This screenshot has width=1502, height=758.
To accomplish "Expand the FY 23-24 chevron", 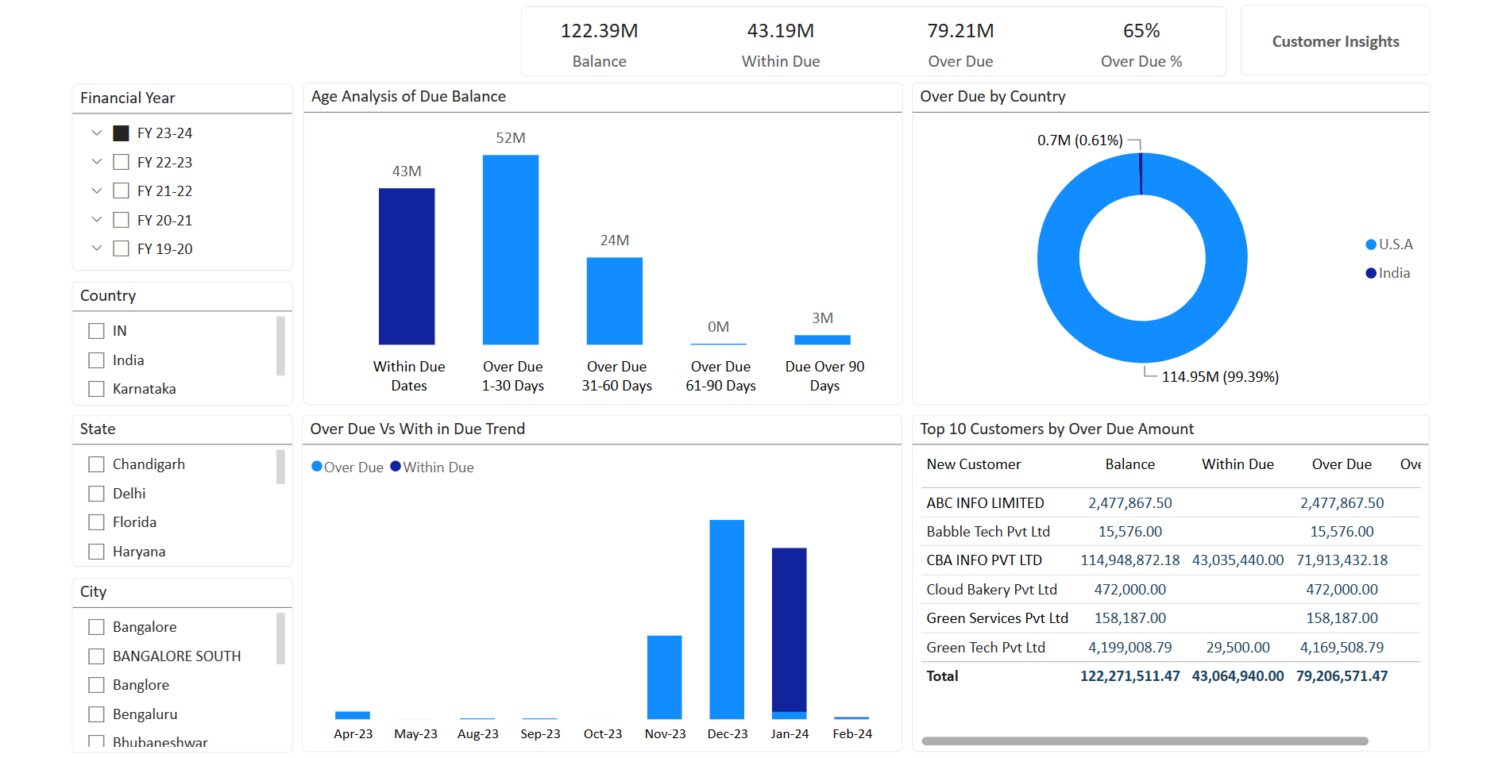I will pos(96,133).
